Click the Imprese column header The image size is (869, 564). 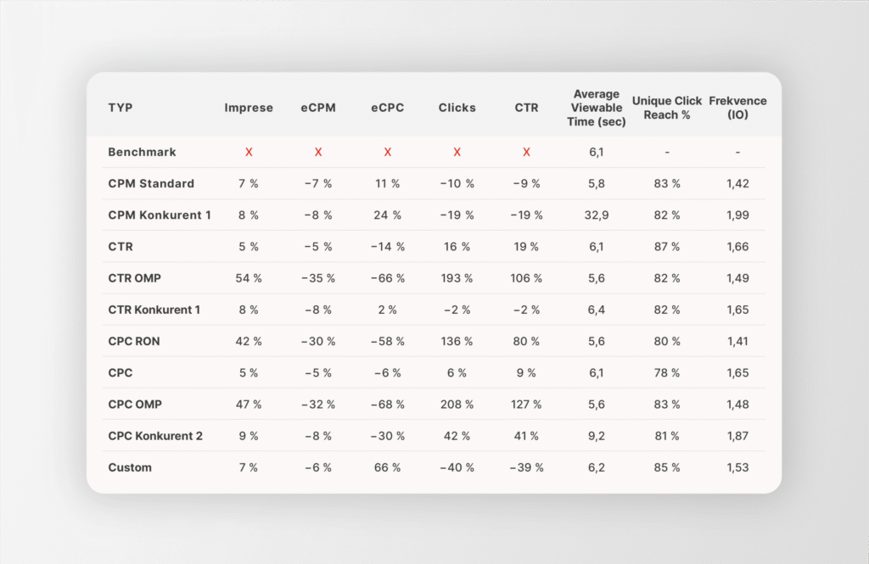coord(249,108)
